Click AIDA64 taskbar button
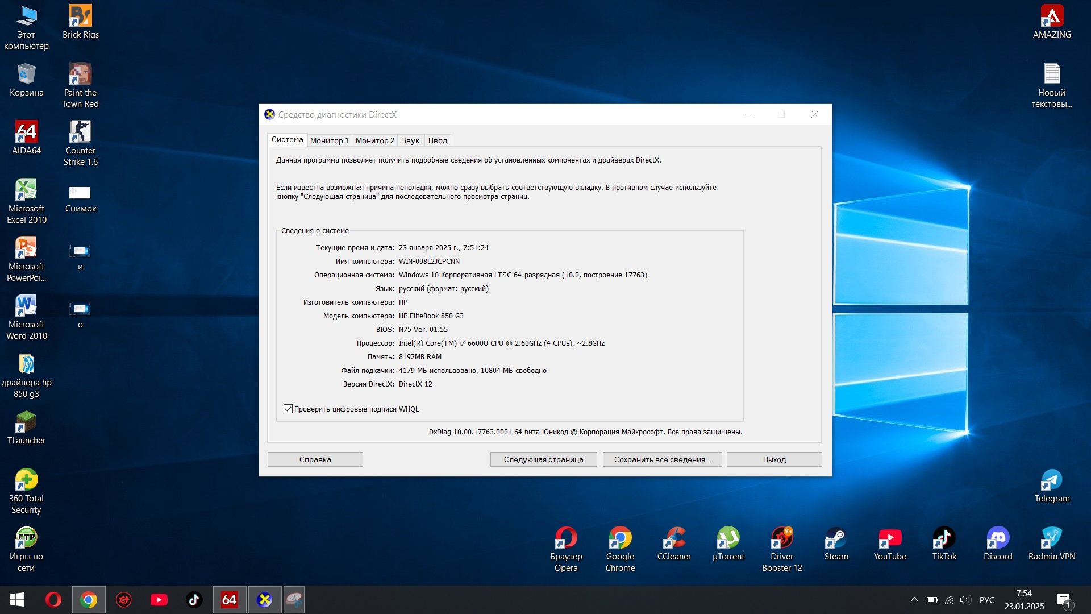The height and width of the screenshot is (614, 1091). click(230, 600)
